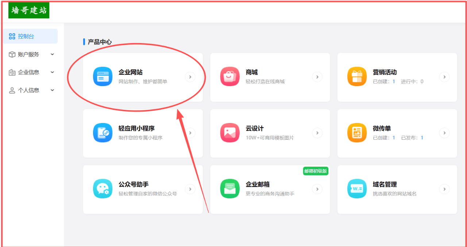Click the 微传单 orange flyer icon
Screen dimensions: 467x247
357,133
